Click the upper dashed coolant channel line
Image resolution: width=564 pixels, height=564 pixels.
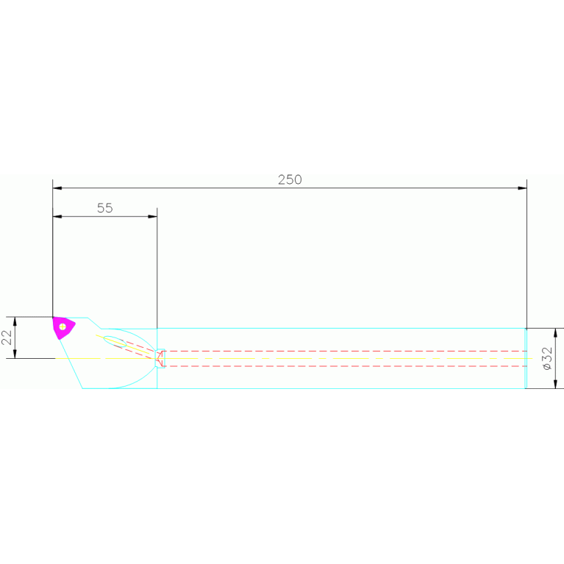(x=338, y=351)
